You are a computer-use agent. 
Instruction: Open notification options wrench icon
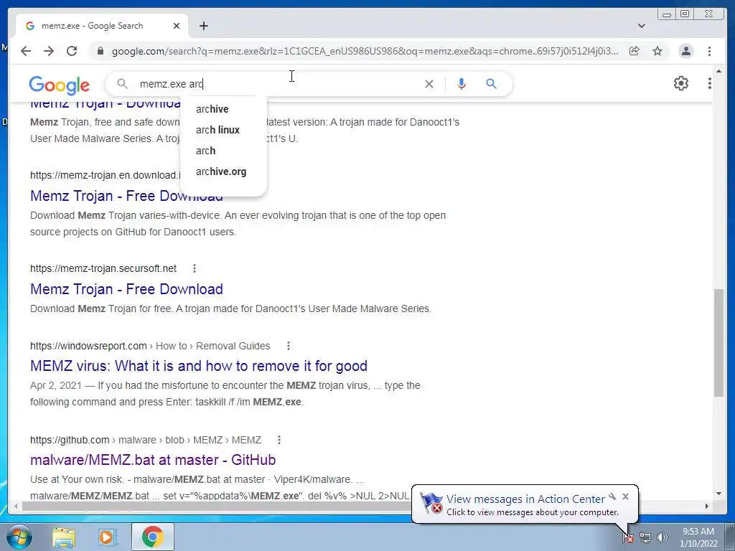(x=612, y=496)
